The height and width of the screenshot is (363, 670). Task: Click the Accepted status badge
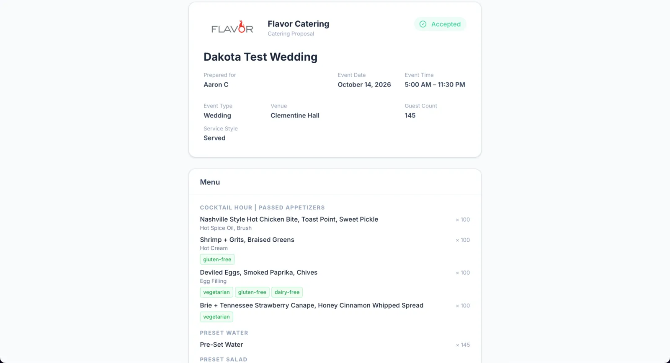tap(440, 24)
